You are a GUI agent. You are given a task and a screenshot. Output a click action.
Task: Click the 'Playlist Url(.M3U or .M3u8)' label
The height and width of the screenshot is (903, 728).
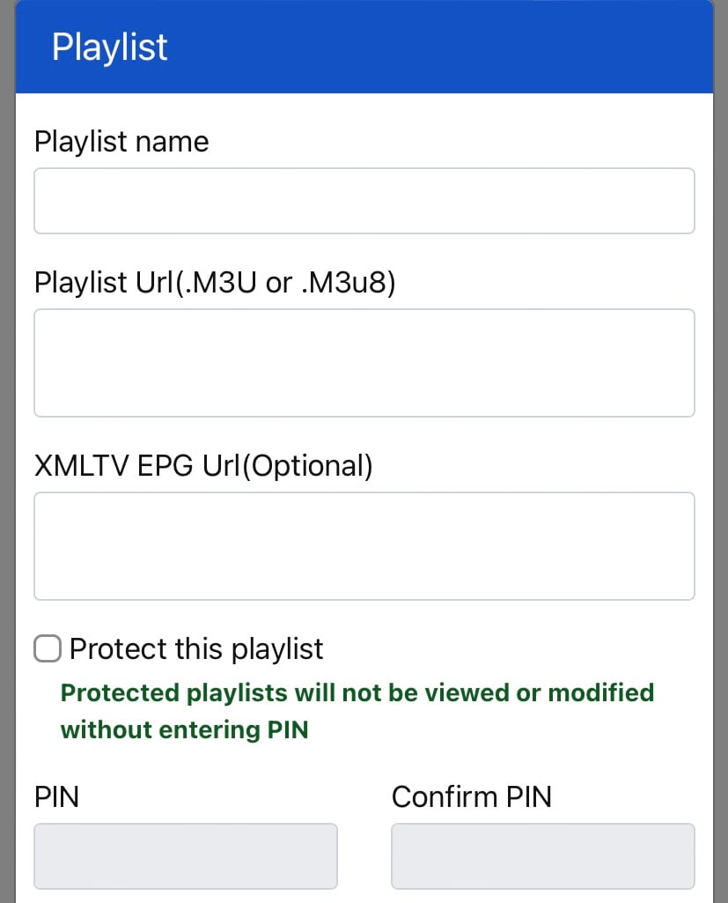215,283
